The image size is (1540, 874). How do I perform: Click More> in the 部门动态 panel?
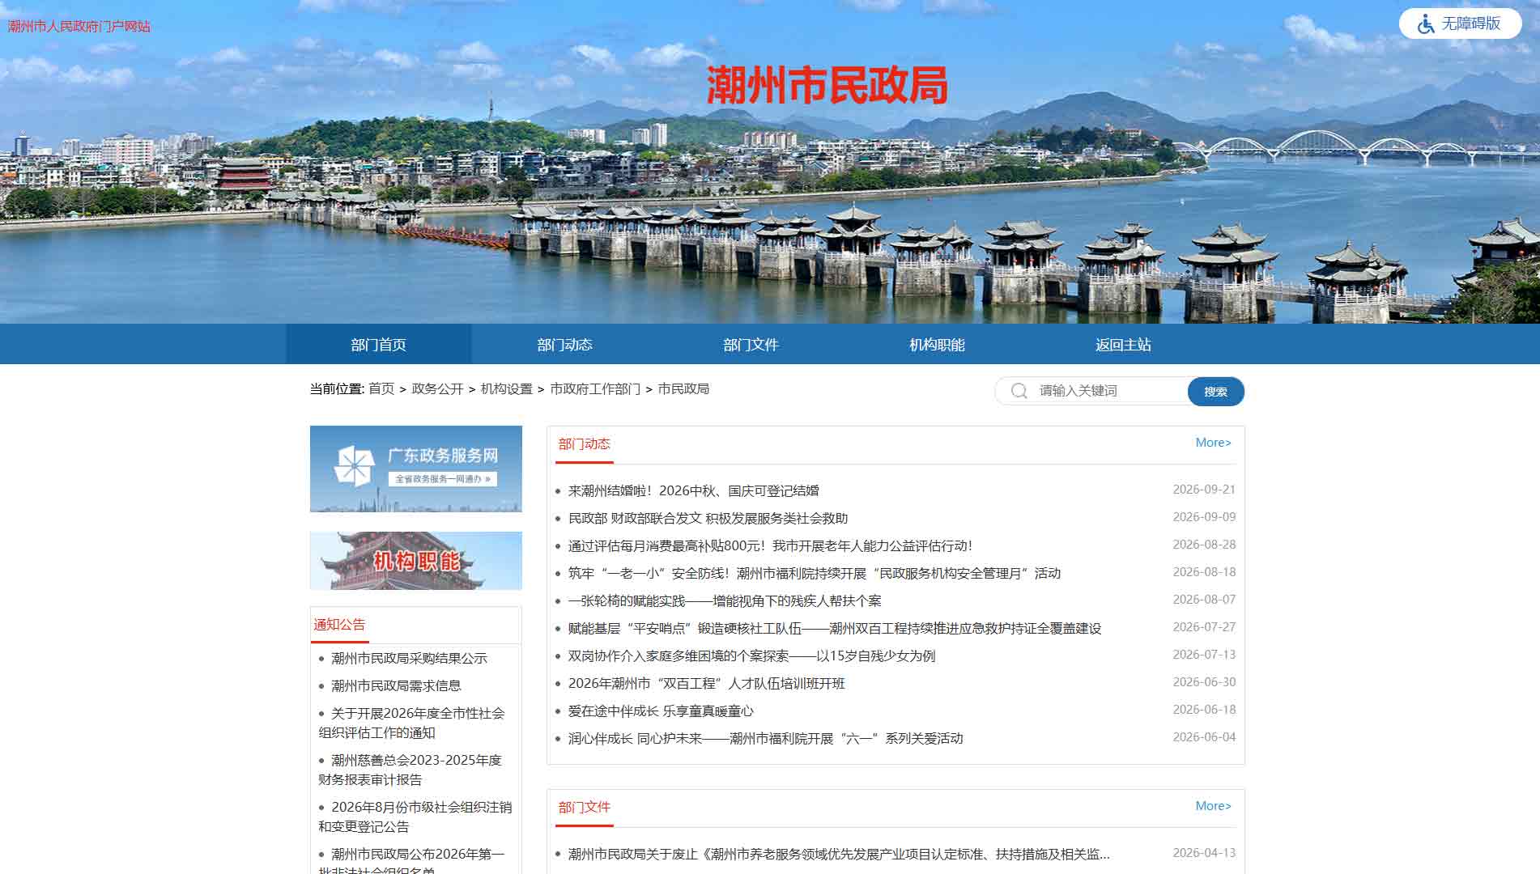1214,443
